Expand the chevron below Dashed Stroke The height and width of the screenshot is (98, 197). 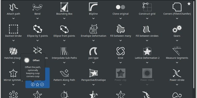13,40
